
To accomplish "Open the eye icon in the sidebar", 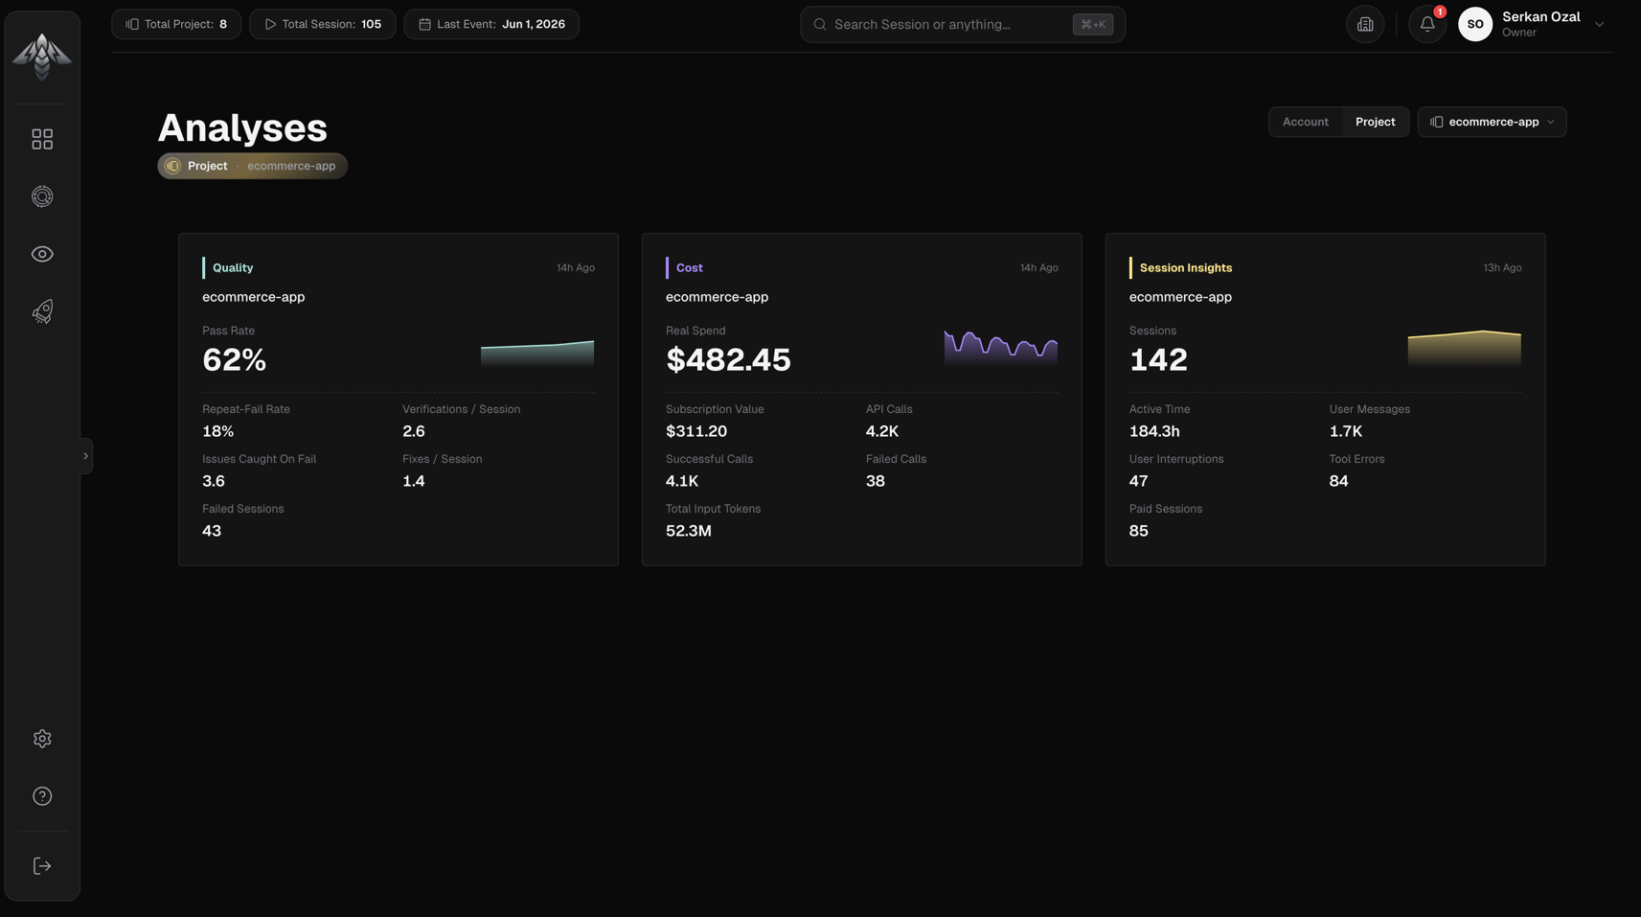I will point(42,254).
